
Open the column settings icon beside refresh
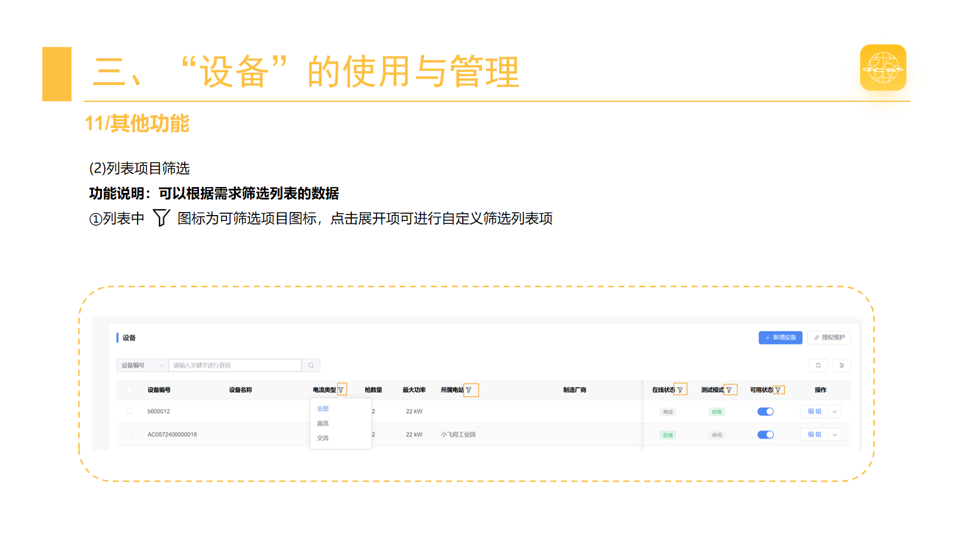pyautogui.click(x=842, y=365)
